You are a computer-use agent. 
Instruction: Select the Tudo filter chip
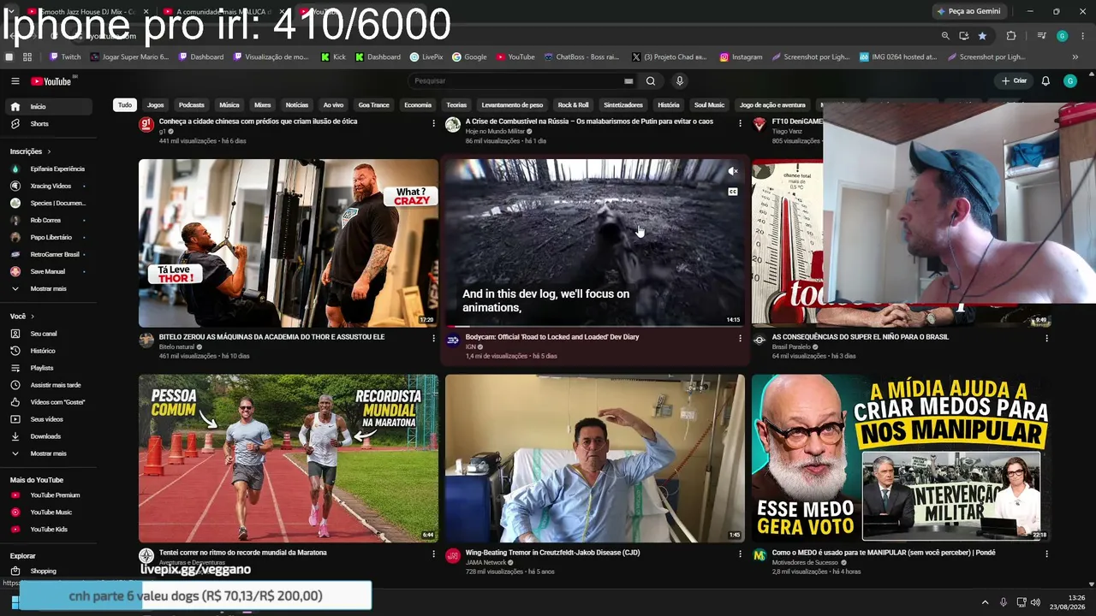click(x=125, y=105)
